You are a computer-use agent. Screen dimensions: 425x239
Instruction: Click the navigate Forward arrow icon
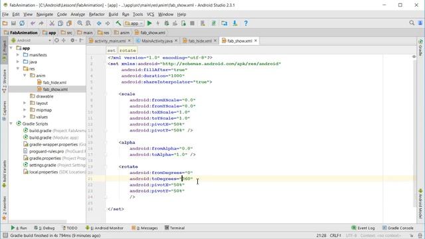(x=108, y=24)
